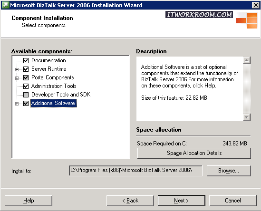261x211 pixels.
Task: Click the BizTalk wizard title bar icon
Action: pos(5,5)
